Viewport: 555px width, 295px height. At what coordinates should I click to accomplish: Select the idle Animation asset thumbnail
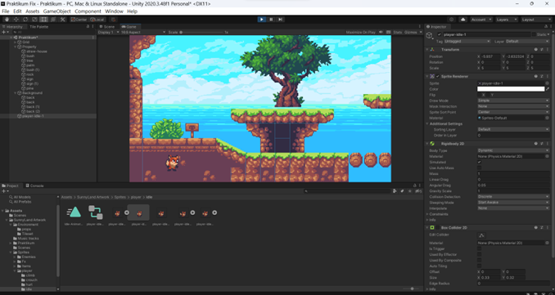[74, 212]
